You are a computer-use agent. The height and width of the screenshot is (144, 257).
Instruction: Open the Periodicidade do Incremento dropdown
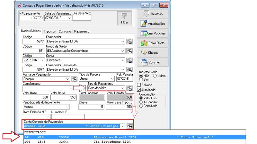click(x=67, y=107)
